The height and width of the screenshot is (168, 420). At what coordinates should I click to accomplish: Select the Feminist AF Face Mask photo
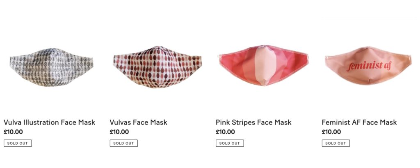[367, 66]
